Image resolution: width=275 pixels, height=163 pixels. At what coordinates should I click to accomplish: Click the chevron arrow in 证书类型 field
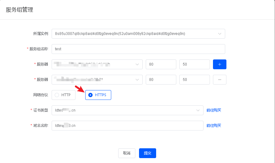pos(198,110)
